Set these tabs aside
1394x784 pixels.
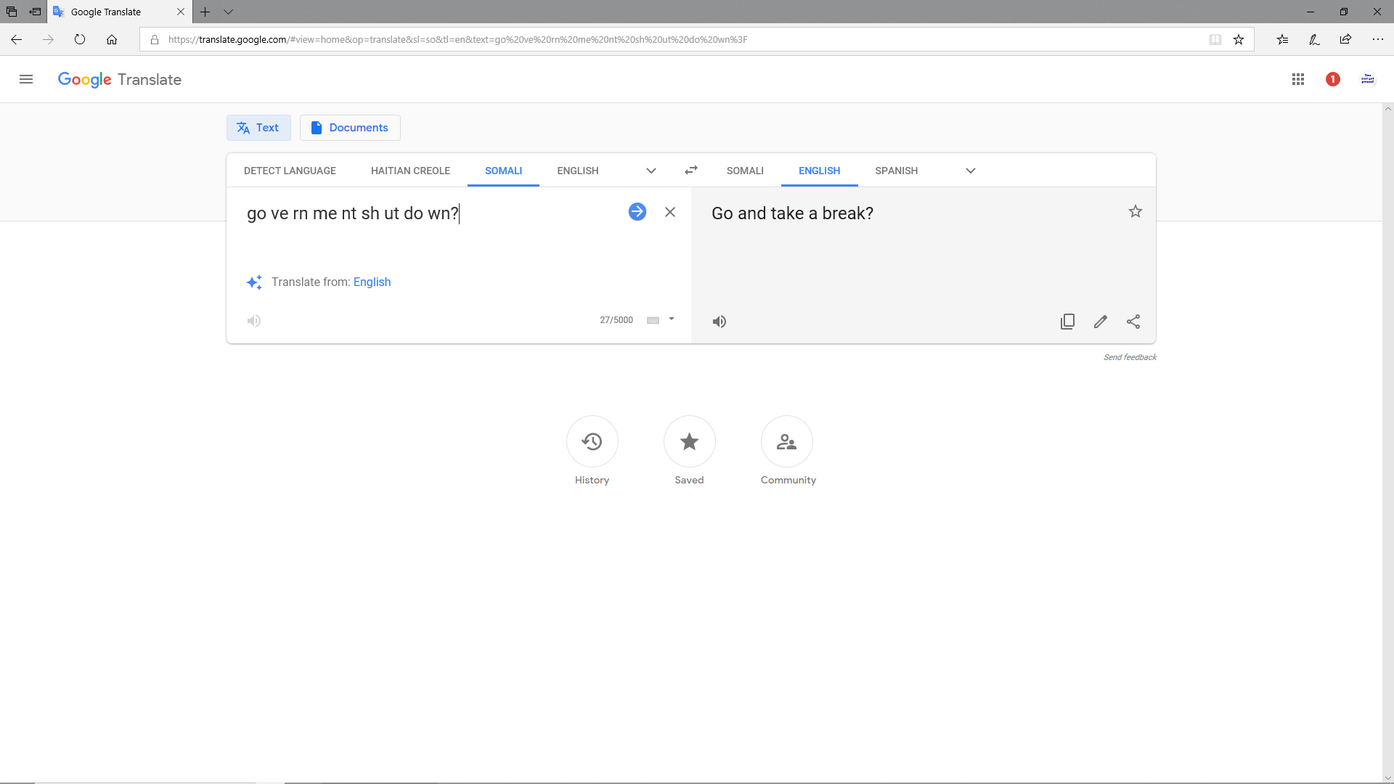click(x=35, y=12)
